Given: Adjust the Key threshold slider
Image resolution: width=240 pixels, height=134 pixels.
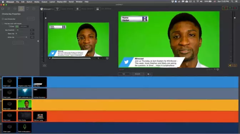Looking at the screenshot, I should click(18, 30).
